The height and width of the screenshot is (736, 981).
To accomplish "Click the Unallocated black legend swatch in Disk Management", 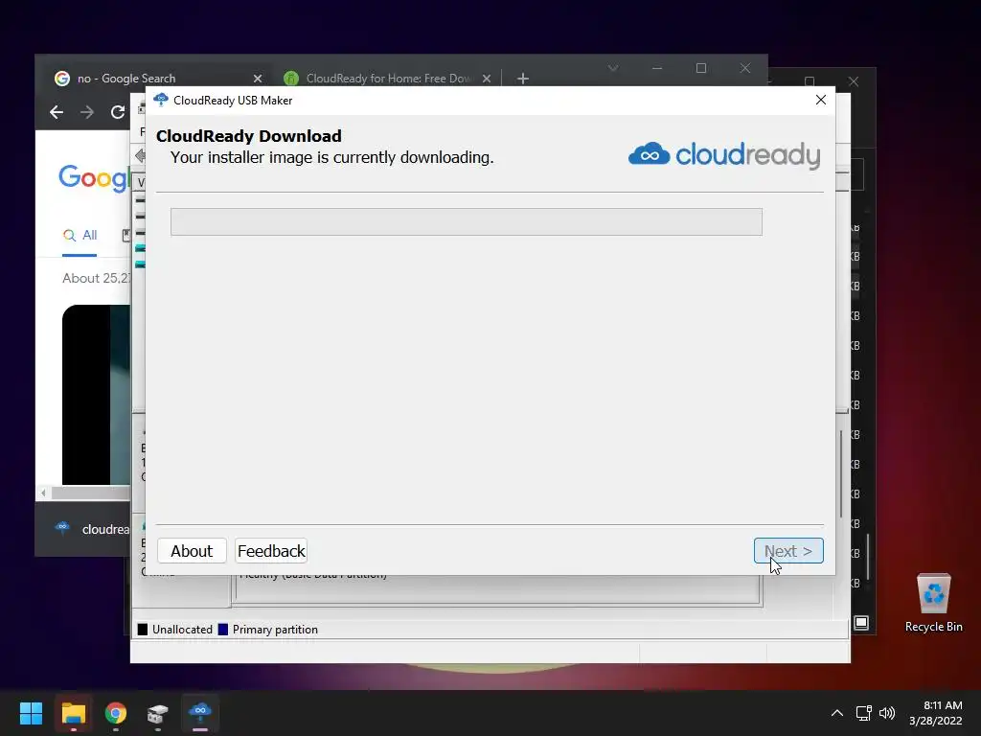I will click(x=143, y=629).
